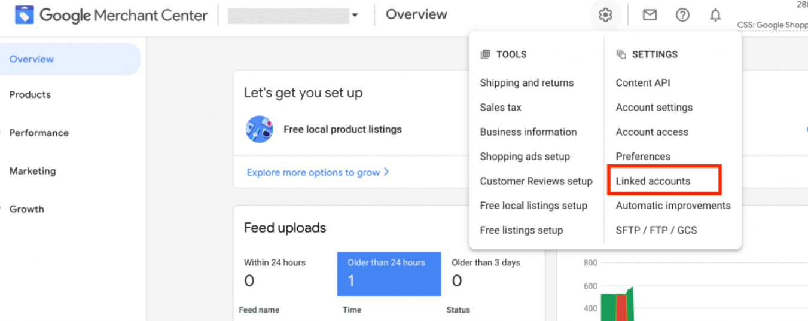Image resolution: width=808 pixels, height=321 pixels.
Task: Open Shopping ads setup entry
Action: (525, 157)
